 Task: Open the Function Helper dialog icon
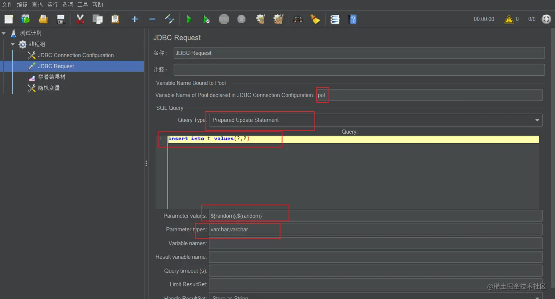point(335,19)
